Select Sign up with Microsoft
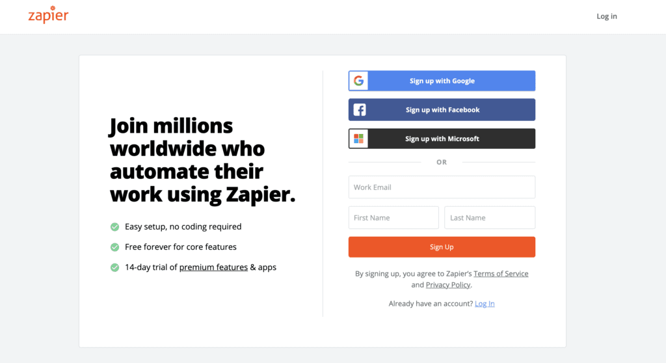This screenshot has width=666, height=363. coord(442,139)
